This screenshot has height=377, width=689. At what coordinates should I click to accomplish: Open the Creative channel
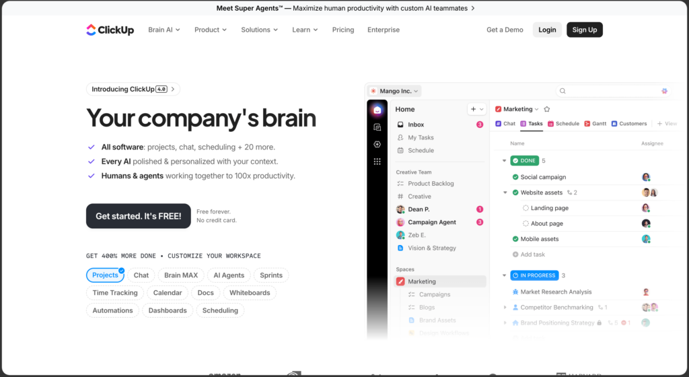(439, 197)
